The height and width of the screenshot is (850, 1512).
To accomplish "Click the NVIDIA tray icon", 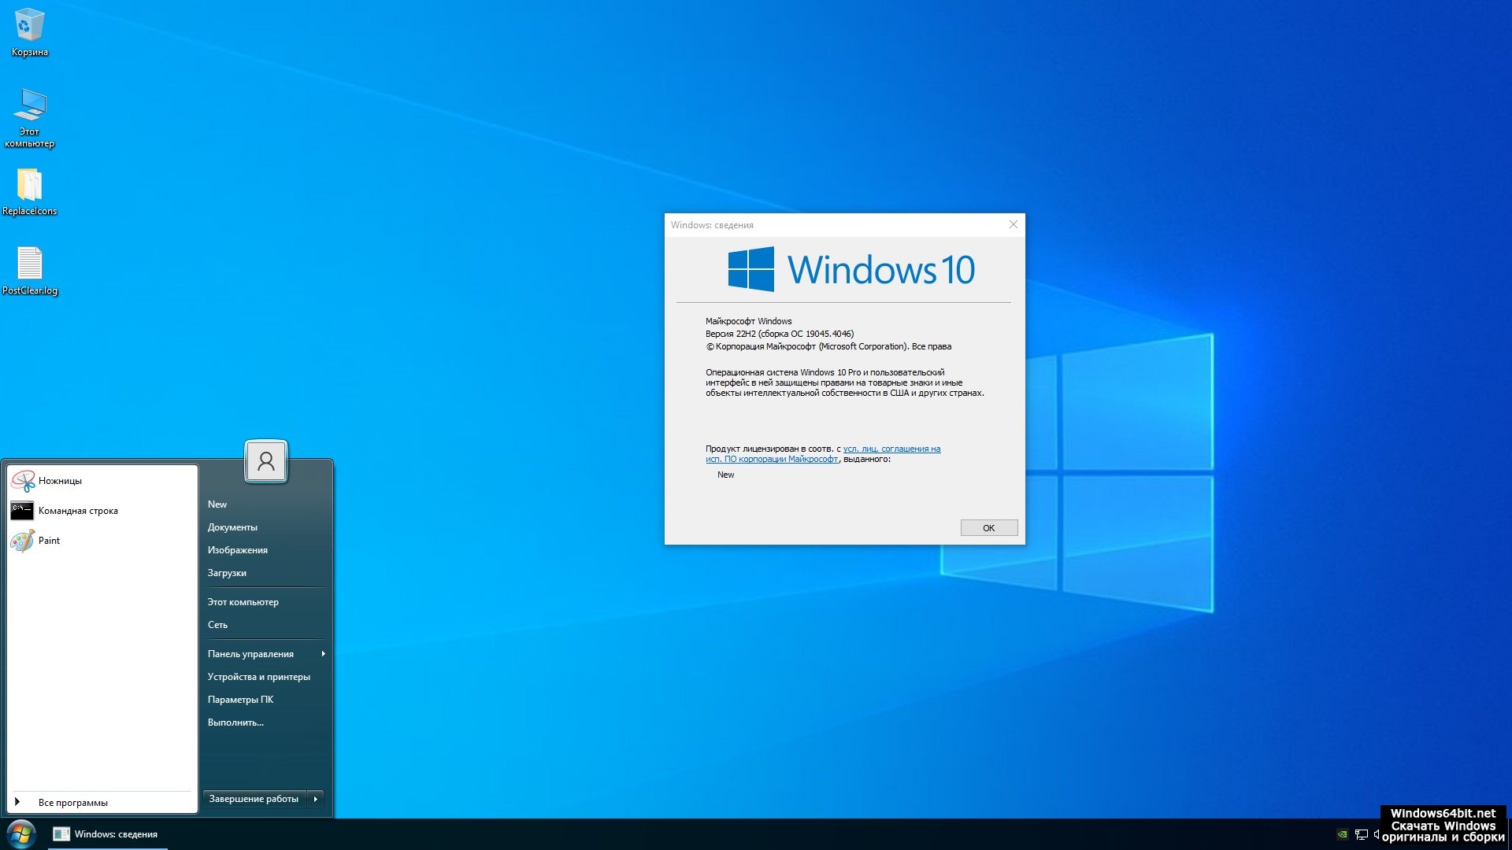I will point(1343,834).
